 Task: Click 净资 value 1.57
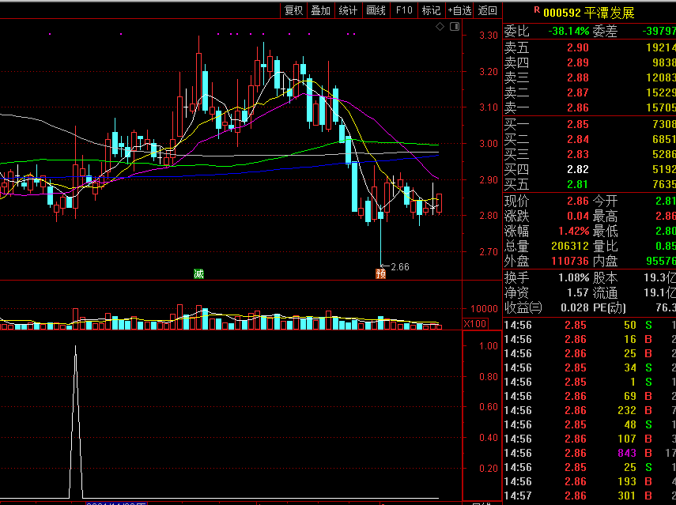(x=578, y=293)
